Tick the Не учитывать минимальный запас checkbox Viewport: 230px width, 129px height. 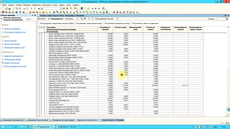tap(75, 23)
